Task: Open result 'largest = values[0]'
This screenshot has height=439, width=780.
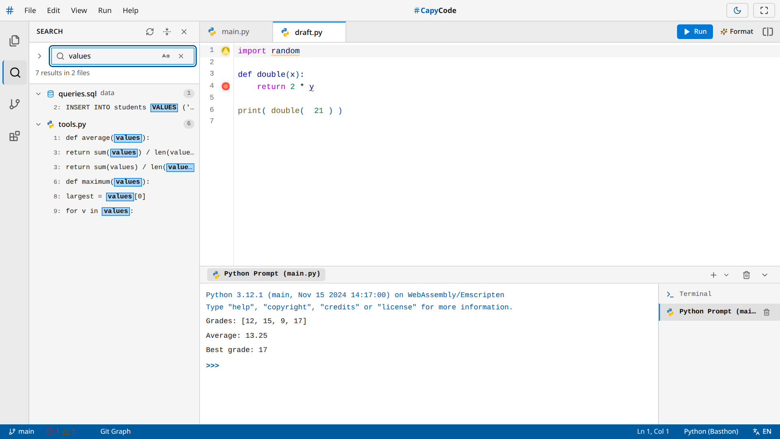Action: coord(114,196)
